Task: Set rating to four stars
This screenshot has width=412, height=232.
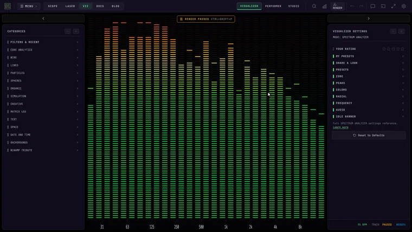Action: click(x=398, y=49)
